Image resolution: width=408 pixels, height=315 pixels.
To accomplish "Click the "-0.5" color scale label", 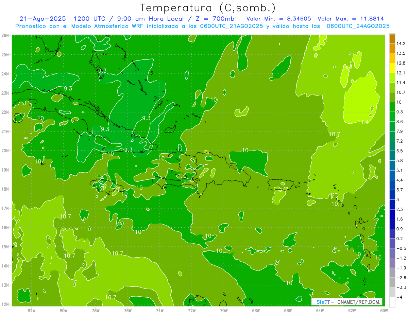I will coord(401,248).
